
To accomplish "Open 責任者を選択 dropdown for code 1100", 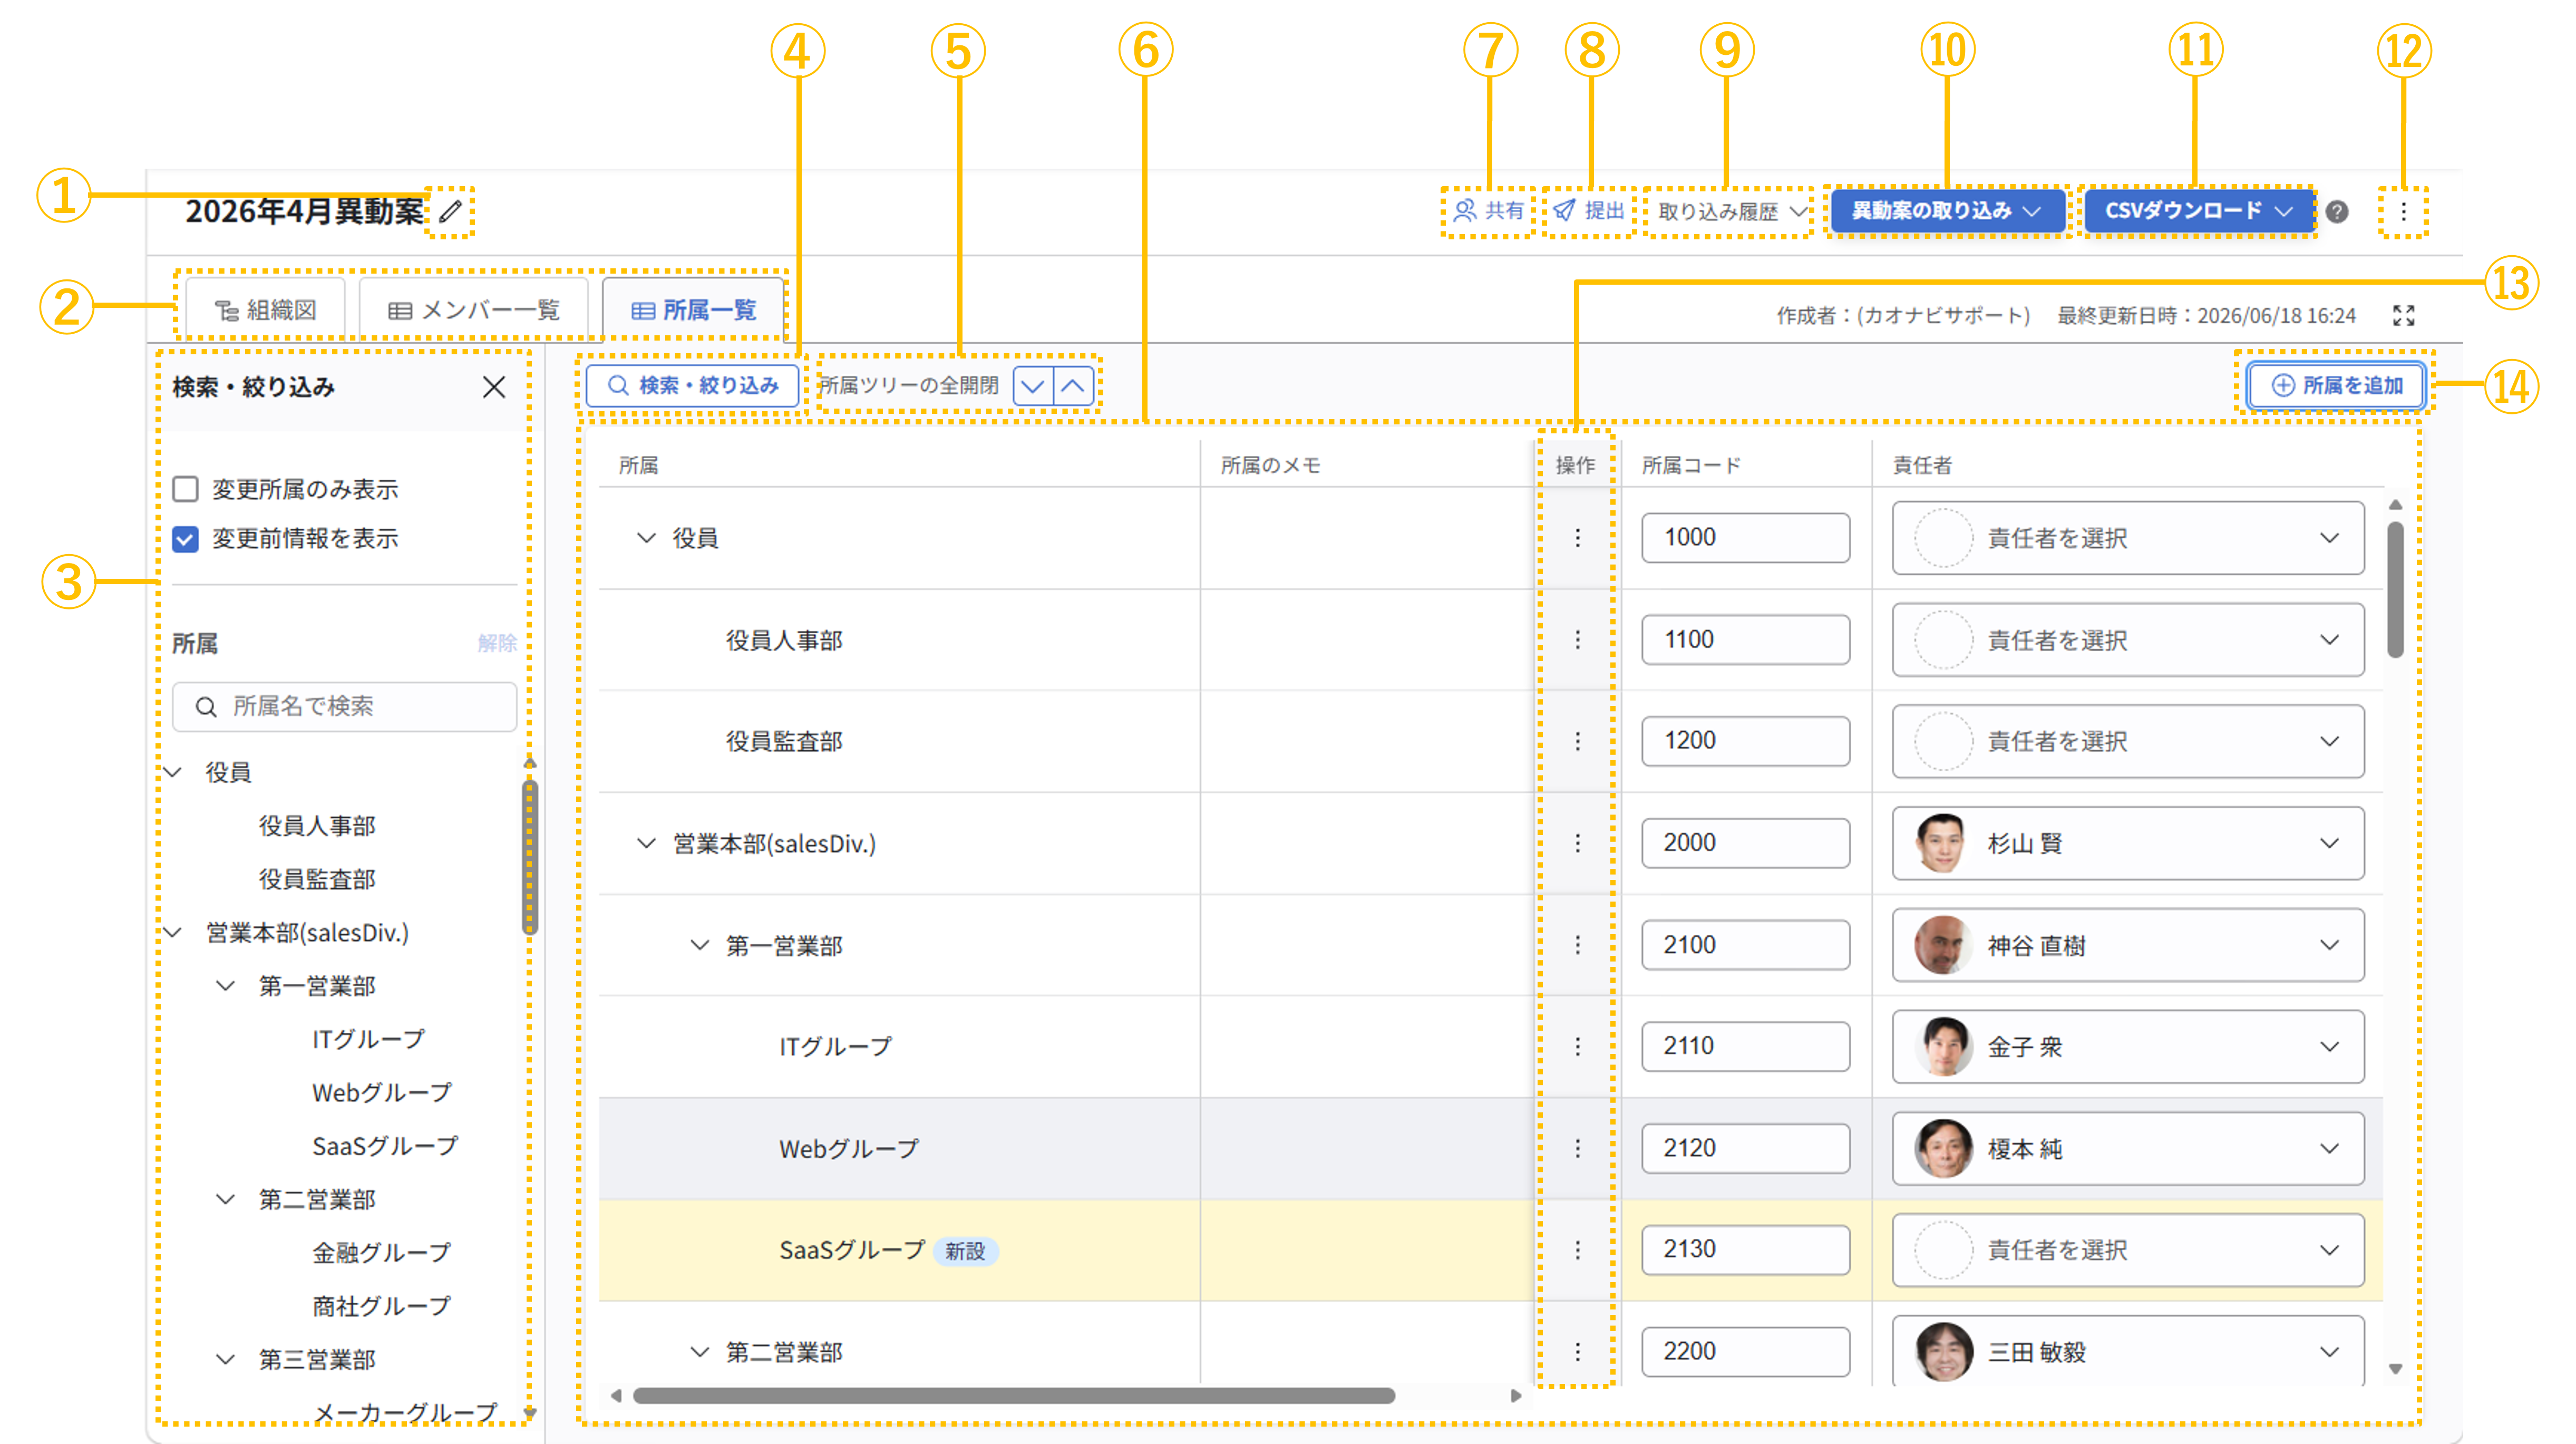I will tap(2128, 639).
